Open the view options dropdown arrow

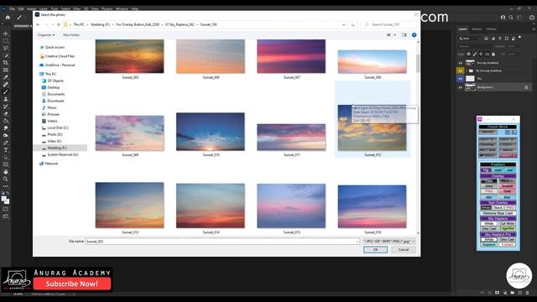tap(395, 35)
